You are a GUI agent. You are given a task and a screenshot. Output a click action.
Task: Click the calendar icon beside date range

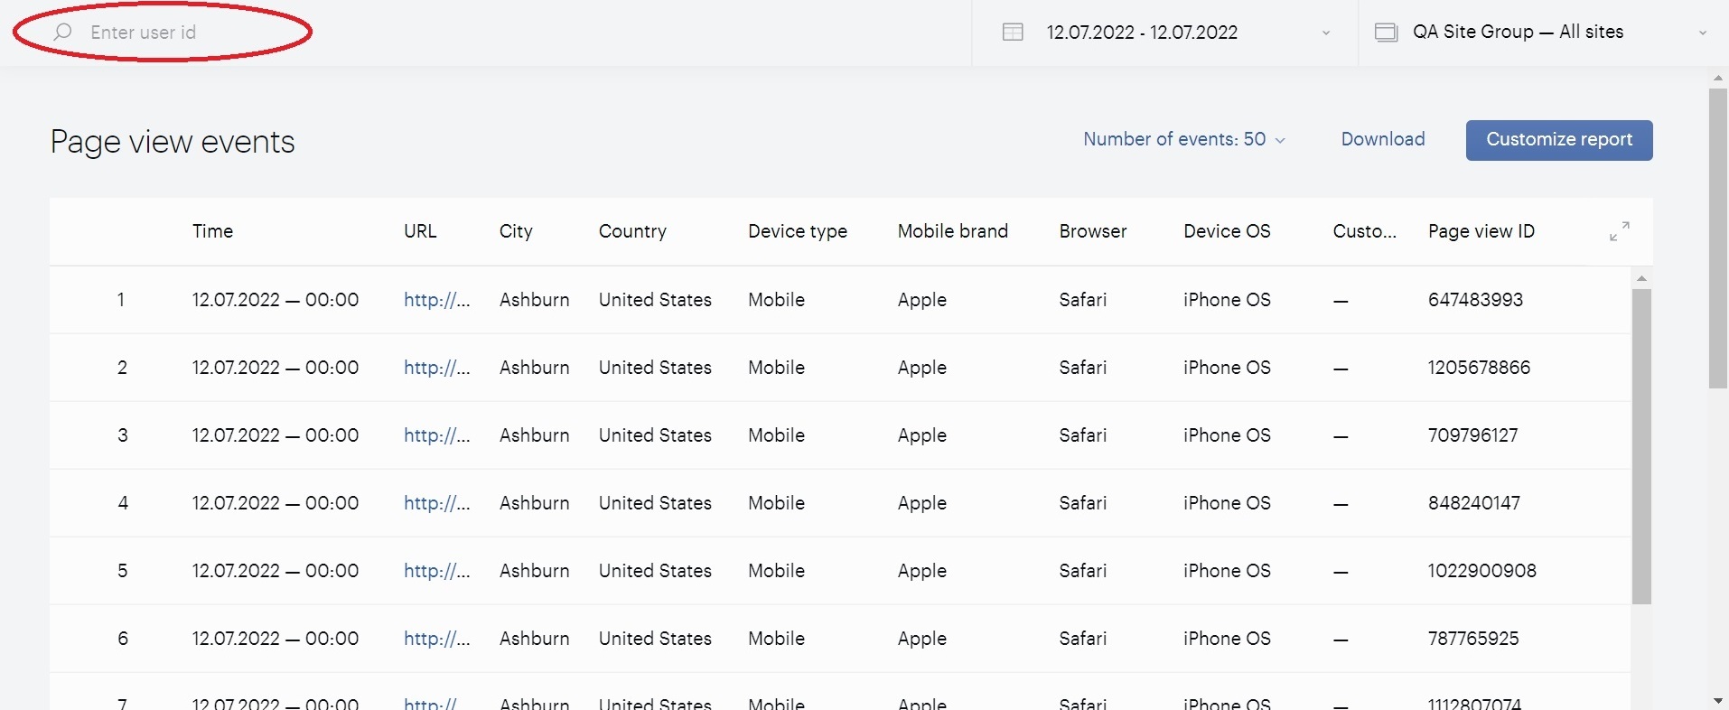pyautogui.click(x=1013, y=33)
